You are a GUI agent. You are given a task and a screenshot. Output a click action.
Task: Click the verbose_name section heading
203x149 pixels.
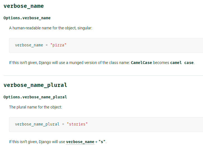pyautogui.click(x=24, y=6)
